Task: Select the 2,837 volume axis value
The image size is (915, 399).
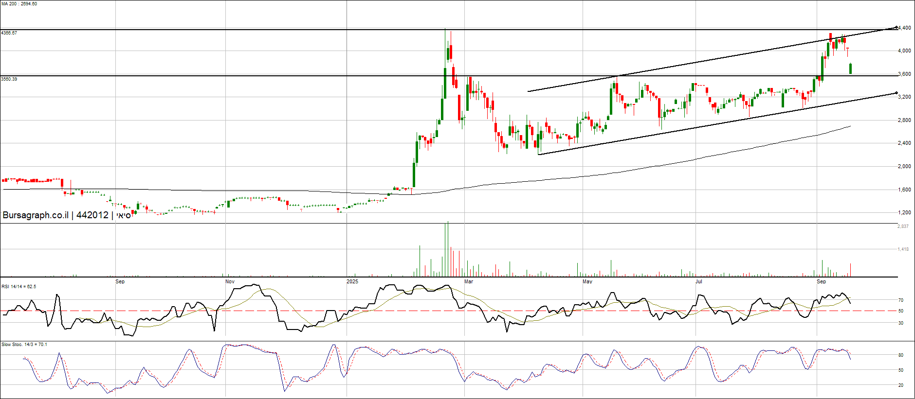Action: 903,226
